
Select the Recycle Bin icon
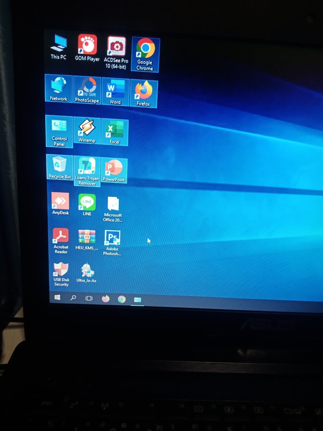60,168
